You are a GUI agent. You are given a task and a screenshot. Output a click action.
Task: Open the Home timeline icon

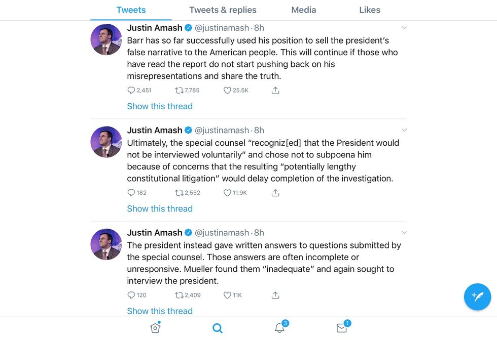pyautogui.click(x=155, y=328)
